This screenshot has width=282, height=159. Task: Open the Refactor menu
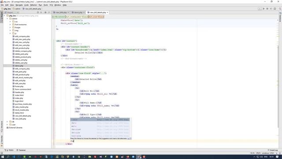click(33, 5)
